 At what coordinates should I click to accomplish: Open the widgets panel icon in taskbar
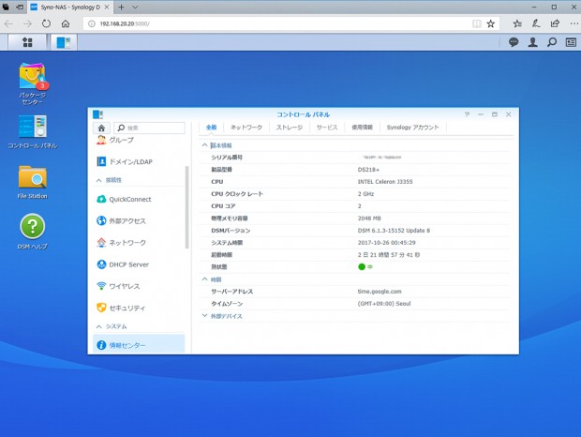point(570,42)
